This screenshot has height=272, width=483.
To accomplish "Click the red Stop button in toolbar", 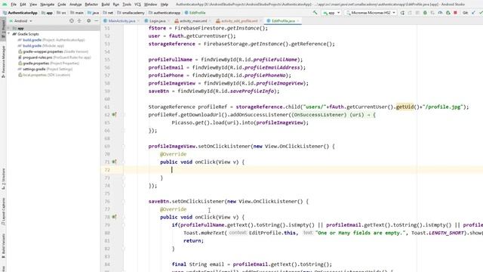I will click(x=455, y=13).
